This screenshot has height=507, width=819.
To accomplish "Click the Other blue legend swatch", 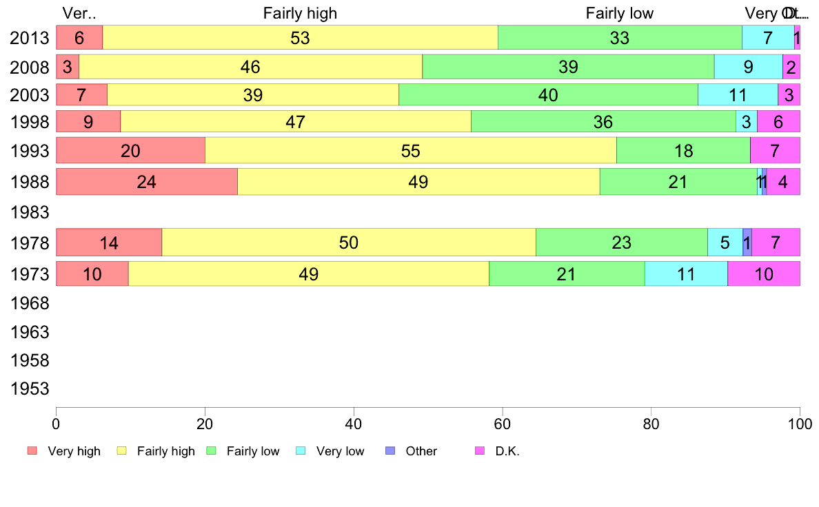I will (x=391, y=451).
